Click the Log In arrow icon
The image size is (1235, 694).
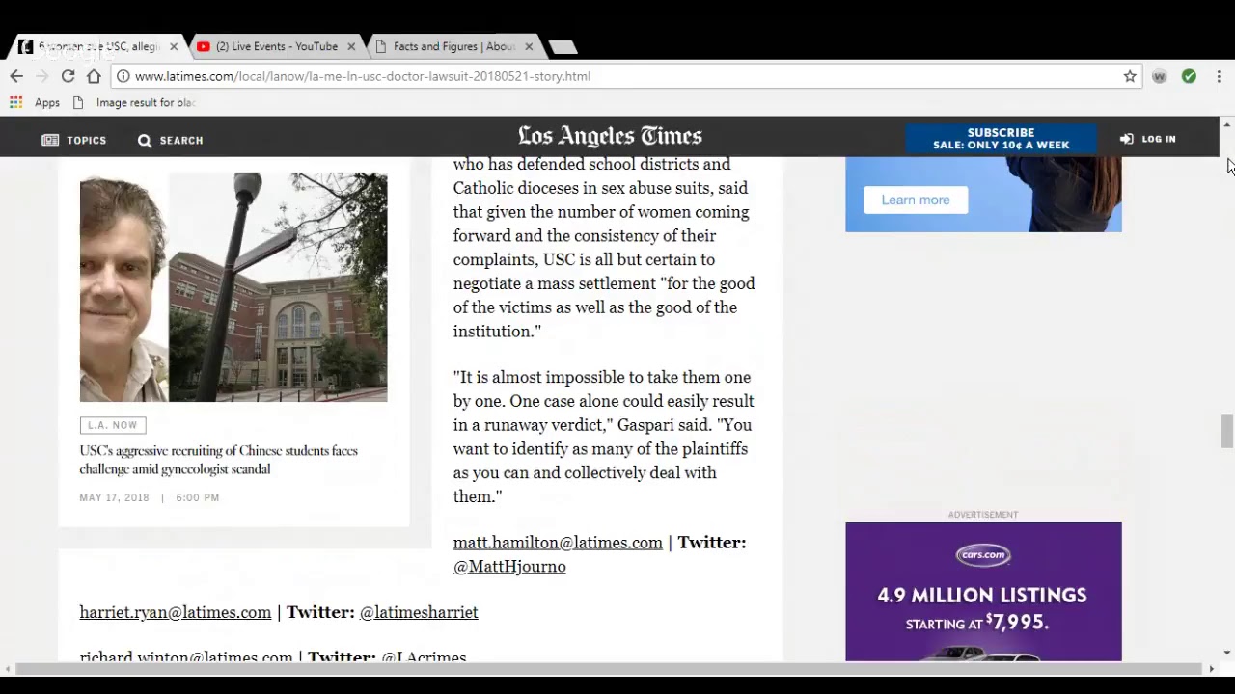[1126, 139]
